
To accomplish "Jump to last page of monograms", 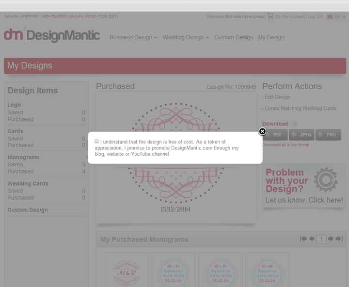I will pyautogui.click(x=339, y=239).
